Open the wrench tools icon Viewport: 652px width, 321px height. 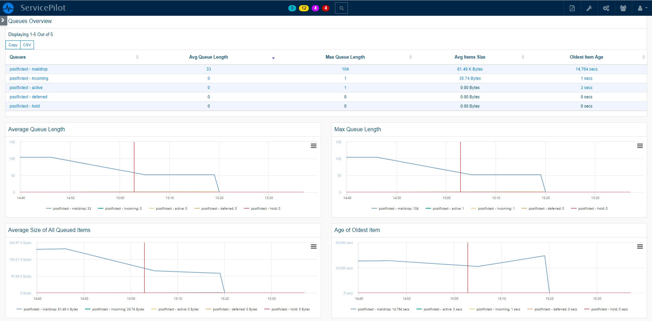tap(589, 8)
